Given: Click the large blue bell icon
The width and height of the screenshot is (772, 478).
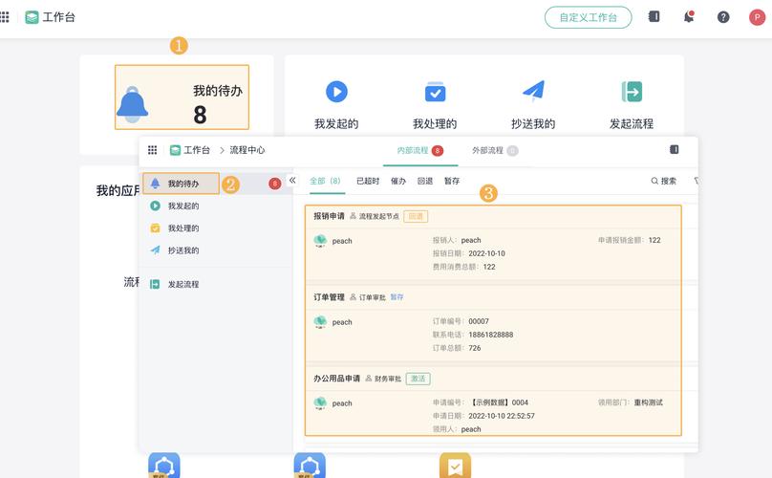Looking at the screenshot, I should (132, 104).
